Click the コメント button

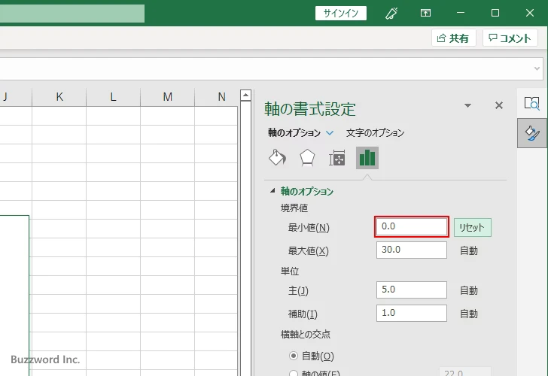tap(510, 38)
